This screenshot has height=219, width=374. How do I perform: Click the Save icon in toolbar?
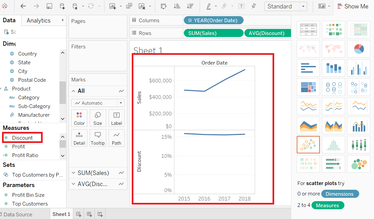(49, 6)
